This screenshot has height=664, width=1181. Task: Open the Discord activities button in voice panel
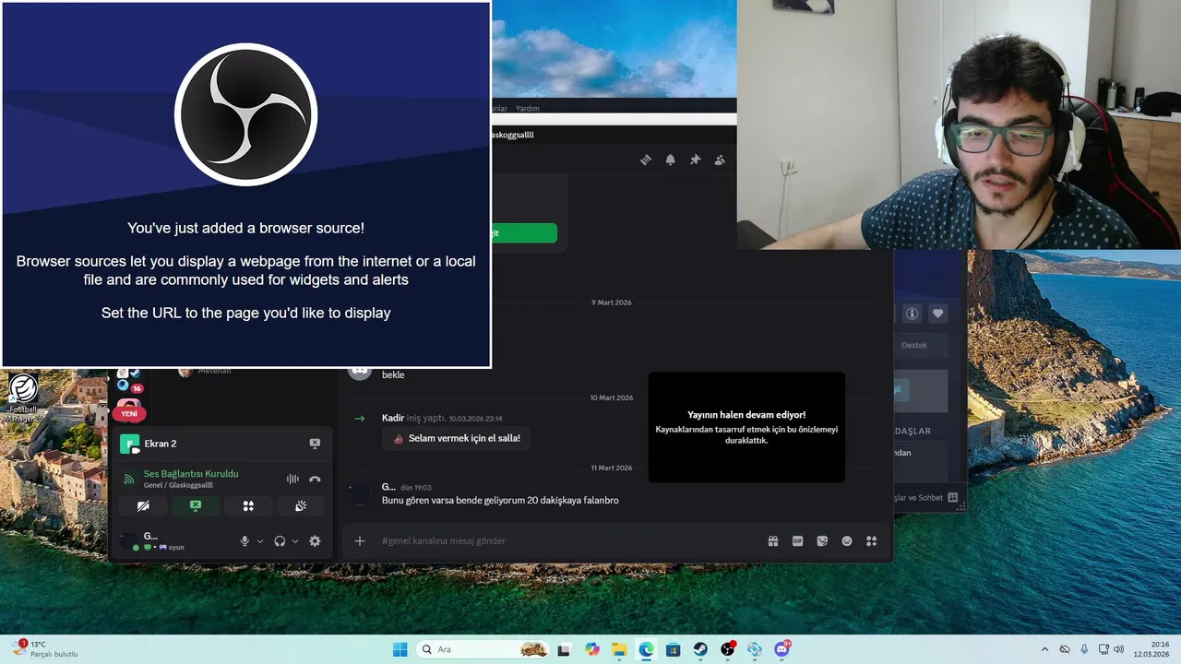click(248, 506)
